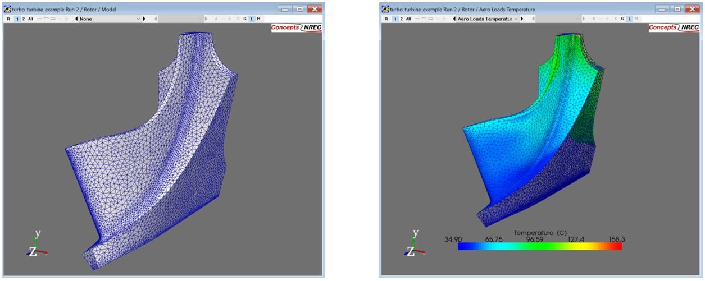Click the Concepts NREC logo in the Model window

pyautogui.click(x=296, y=27)
